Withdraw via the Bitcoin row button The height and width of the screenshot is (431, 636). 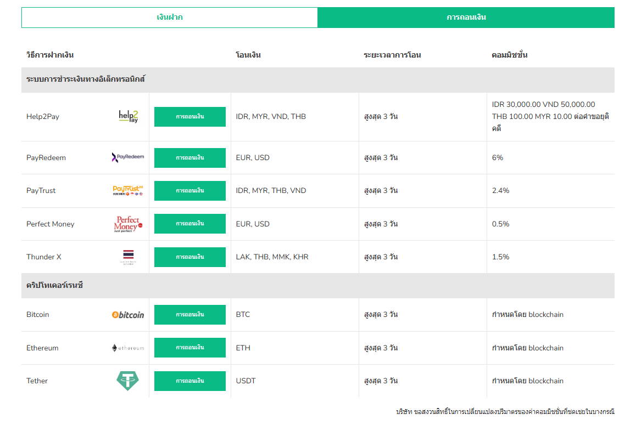tap(190, 315)
